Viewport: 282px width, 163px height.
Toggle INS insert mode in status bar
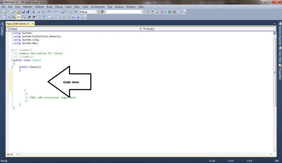[277, 161]
